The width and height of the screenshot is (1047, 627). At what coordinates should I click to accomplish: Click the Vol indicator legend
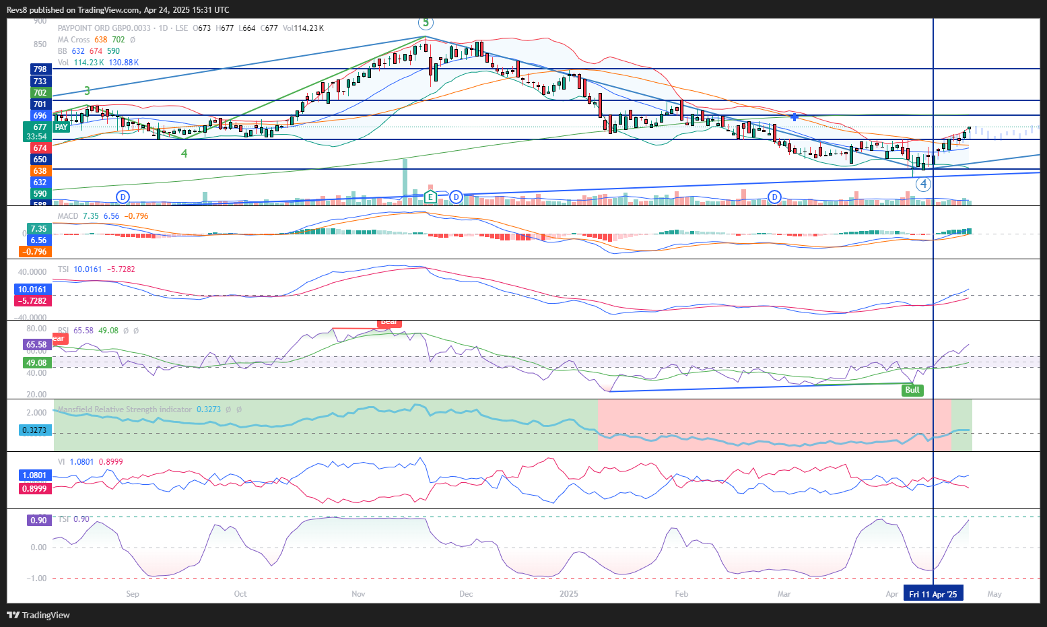tap(63, 63)
